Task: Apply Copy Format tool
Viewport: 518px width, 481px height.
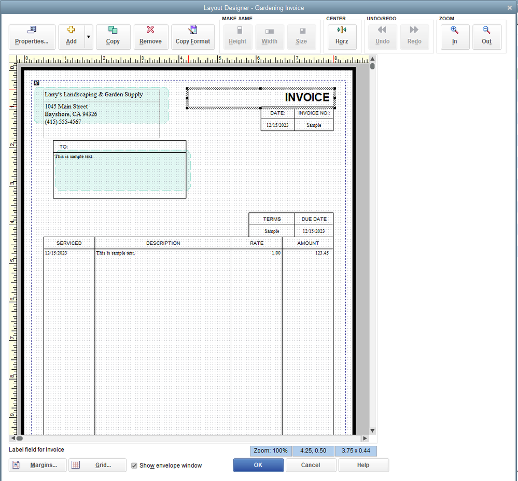Action: click(x=193, y=37)
